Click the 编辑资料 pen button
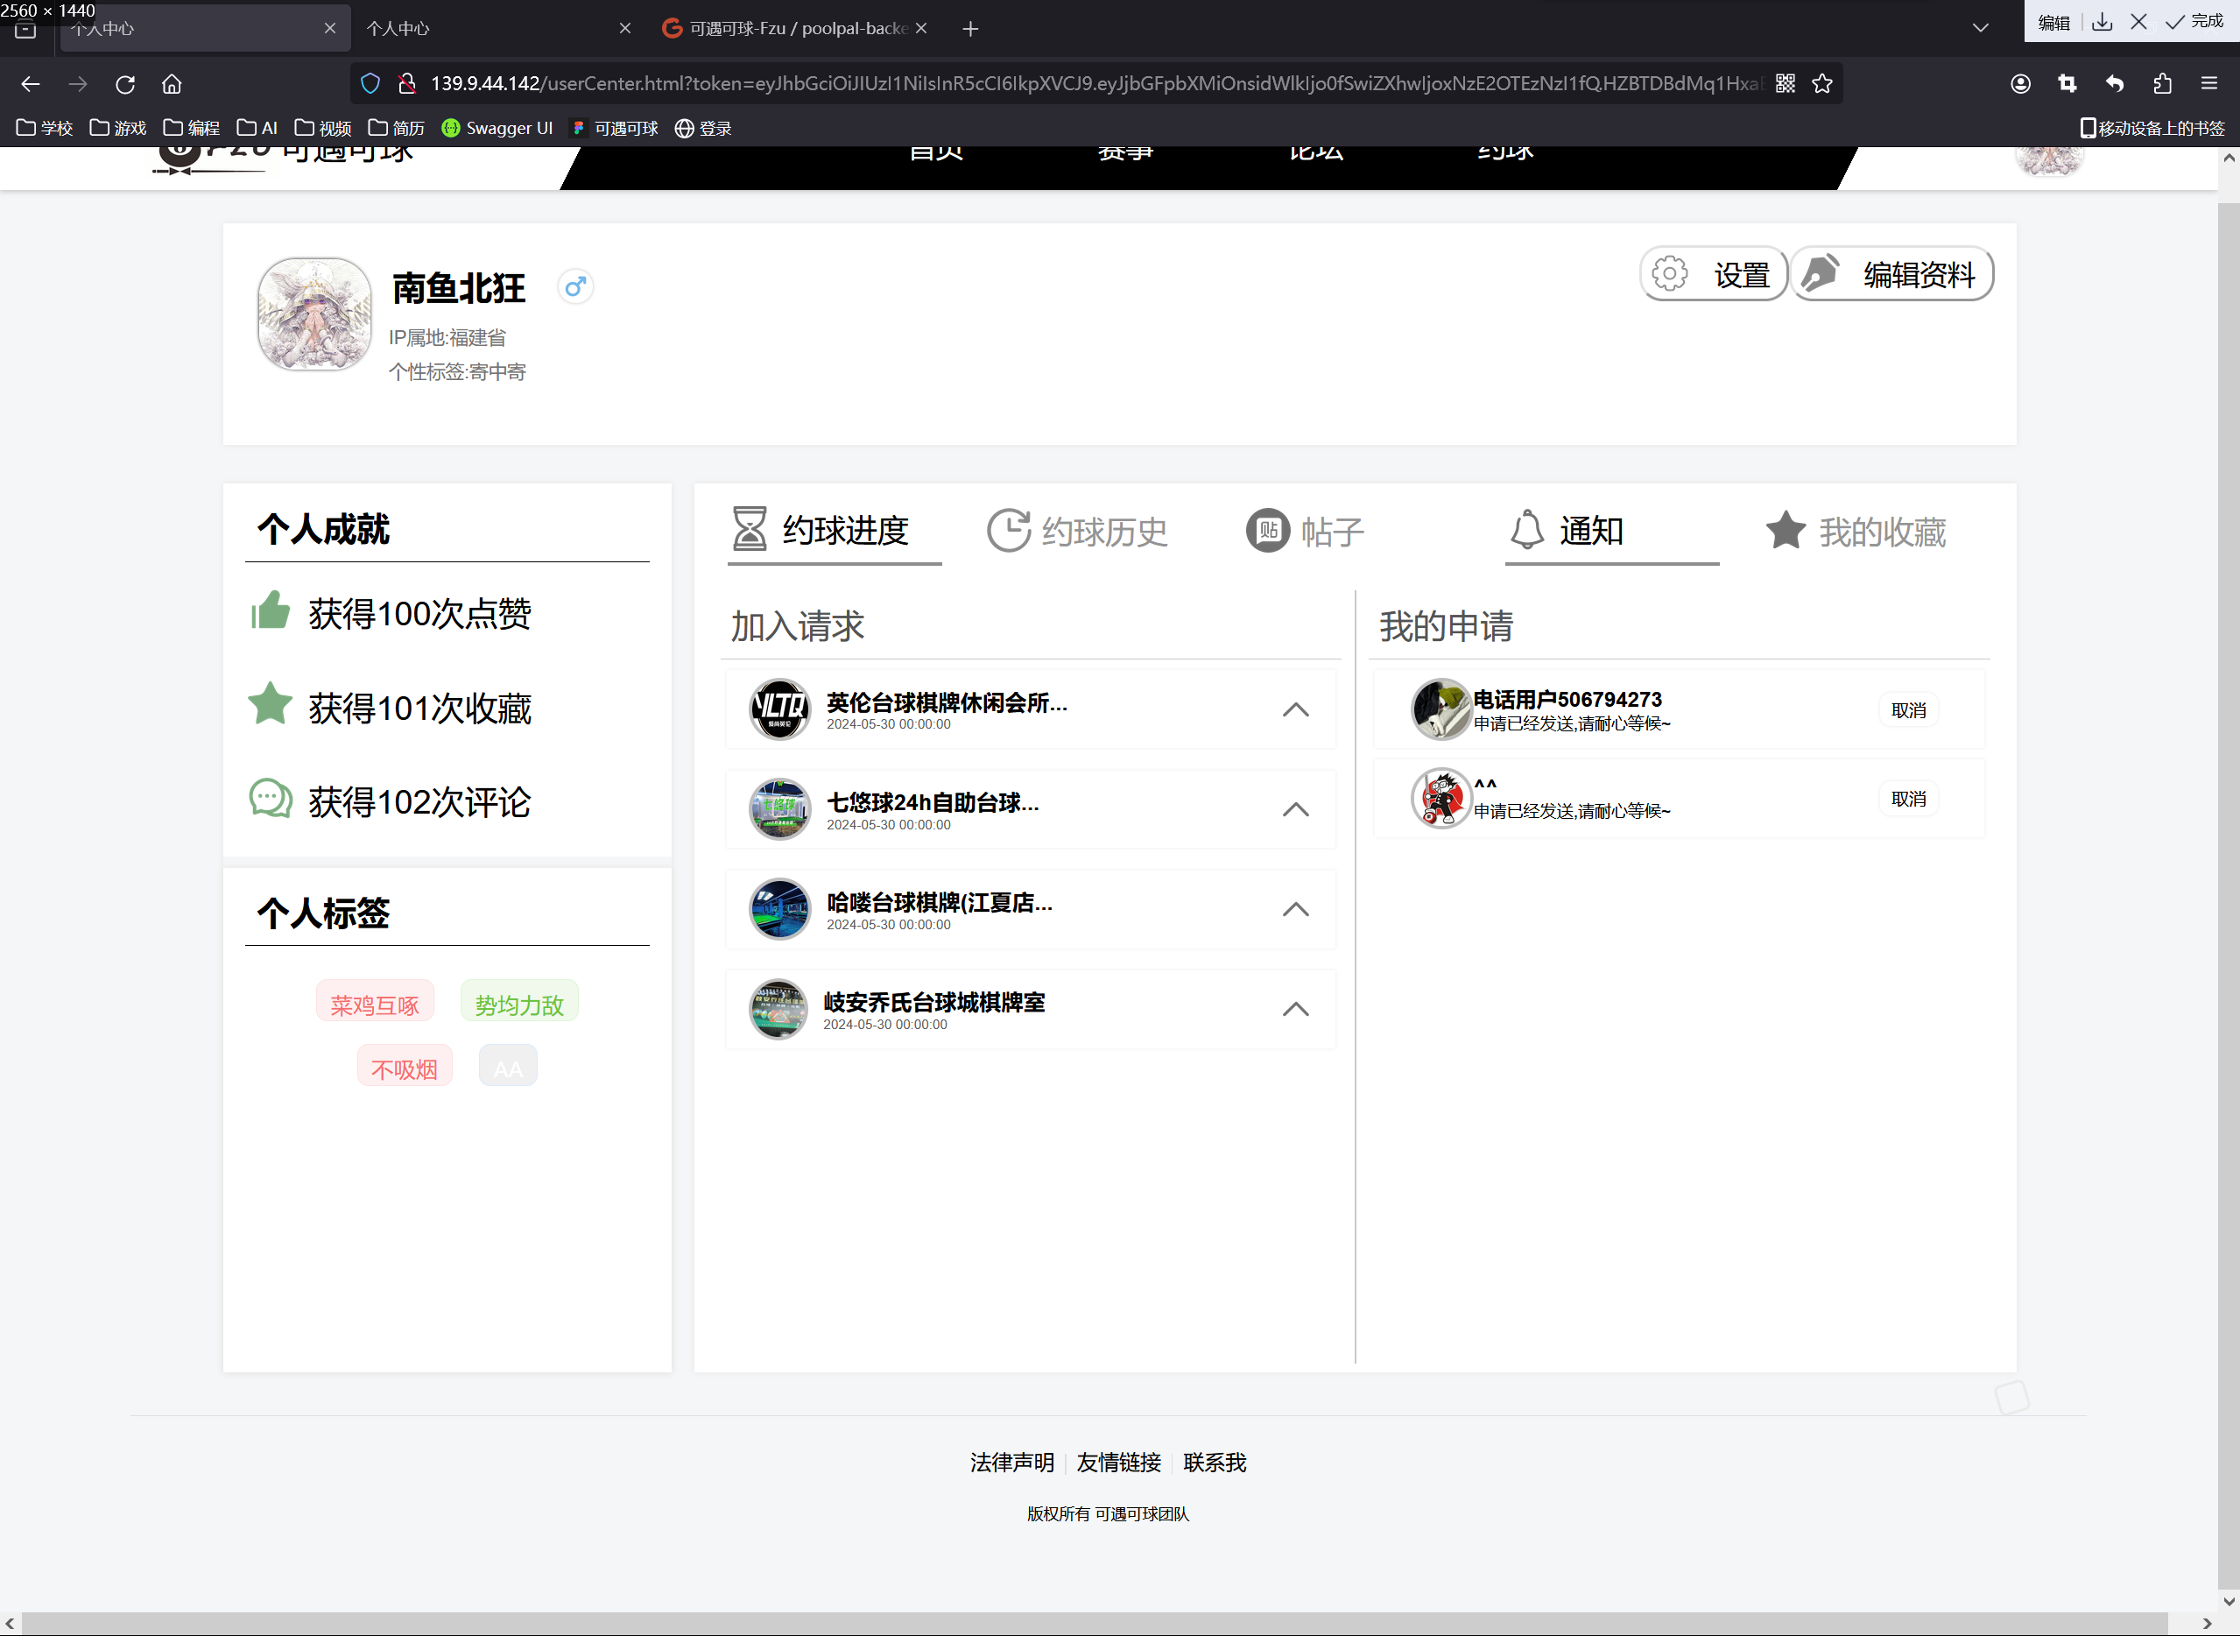Image resolution: width=2240 pixels, height=1636 pixels. (x=1891, y=274)
